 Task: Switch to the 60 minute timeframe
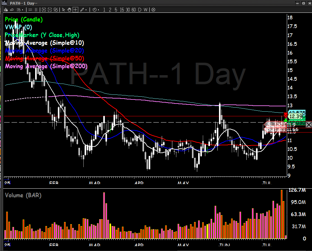click(134, 10)
